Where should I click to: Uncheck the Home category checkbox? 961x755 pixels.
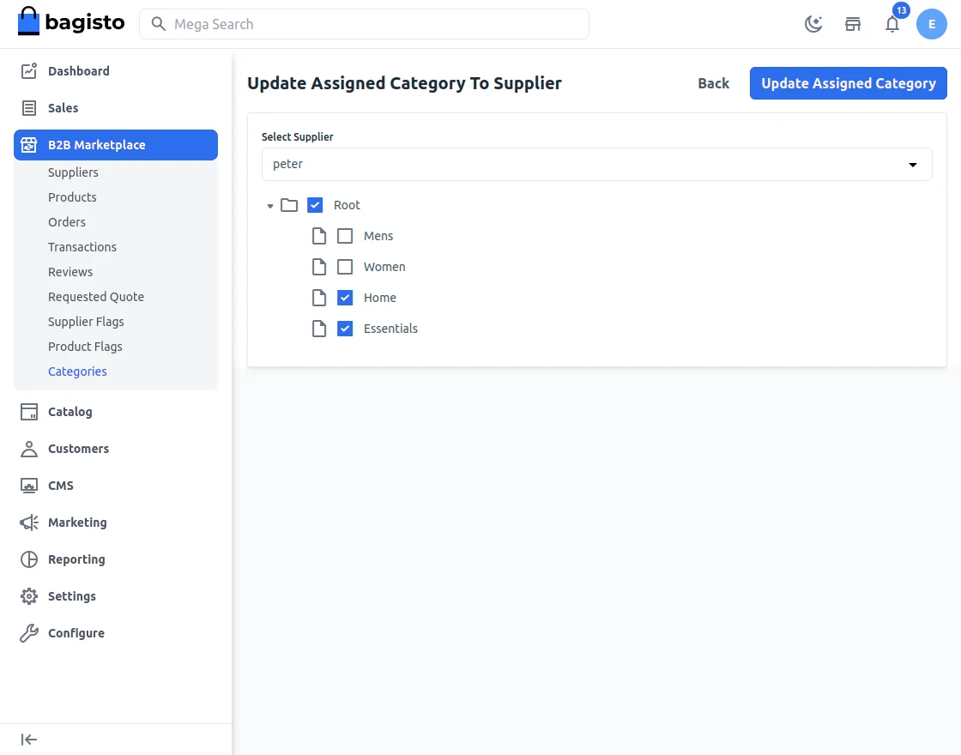tap(345, 298)
